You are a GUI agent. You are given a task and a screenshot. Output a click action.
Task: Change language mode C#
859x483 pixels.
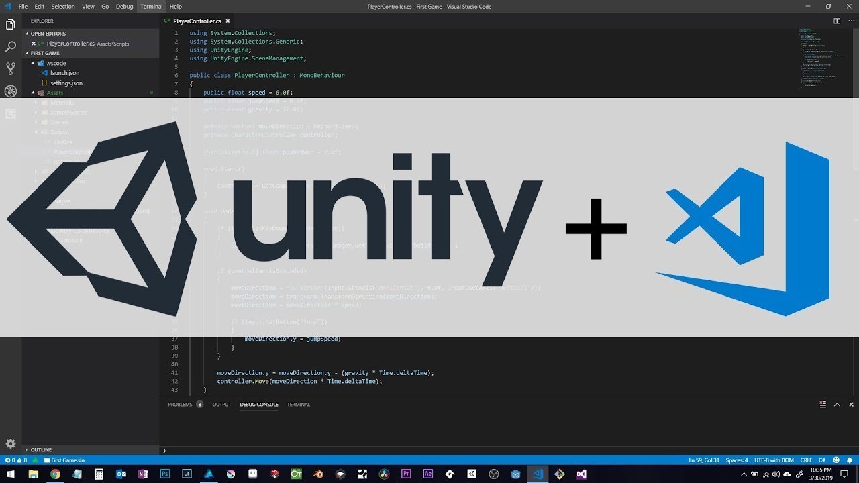point(821,460)
